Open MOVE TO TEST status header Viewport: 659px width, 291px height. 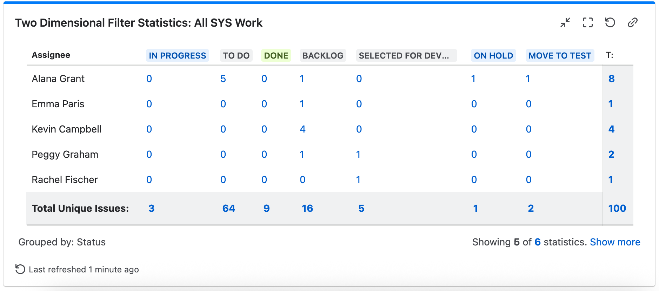point(560,55)
